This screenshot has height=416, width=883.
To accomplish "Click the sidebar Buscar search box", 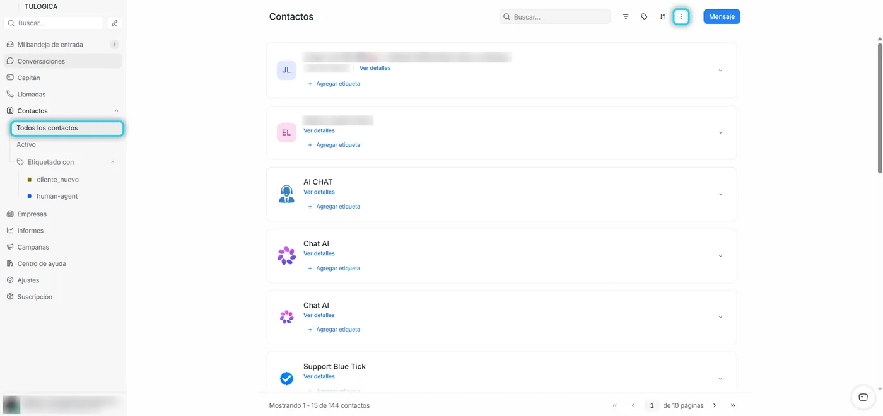I will 54,23.
